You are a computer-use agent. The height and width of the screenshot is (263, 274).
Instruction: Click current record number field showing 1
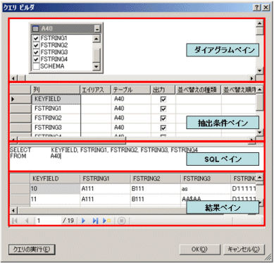(48, 221)
